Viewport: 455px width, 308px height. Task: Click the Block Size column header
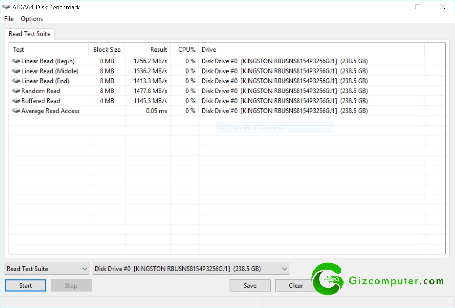(107, 50)
